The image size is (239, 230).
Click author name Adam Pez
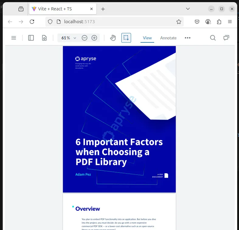coord(83,174)
